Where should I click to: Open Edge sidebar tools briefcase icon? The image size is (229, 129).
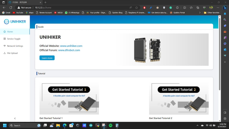[x=225, y=32]
